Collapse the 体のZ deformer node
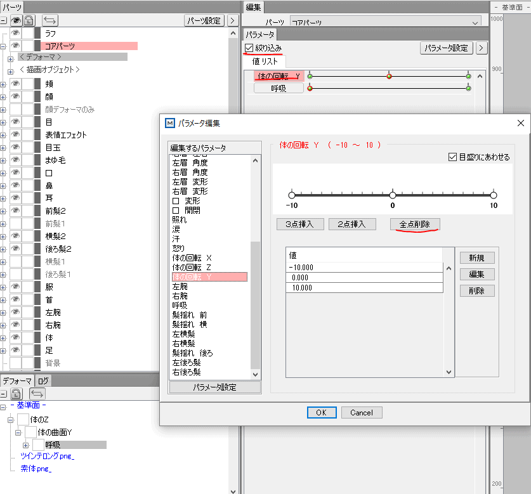The height and width of the screenshot is (494, 531). [x=10, y=420]
